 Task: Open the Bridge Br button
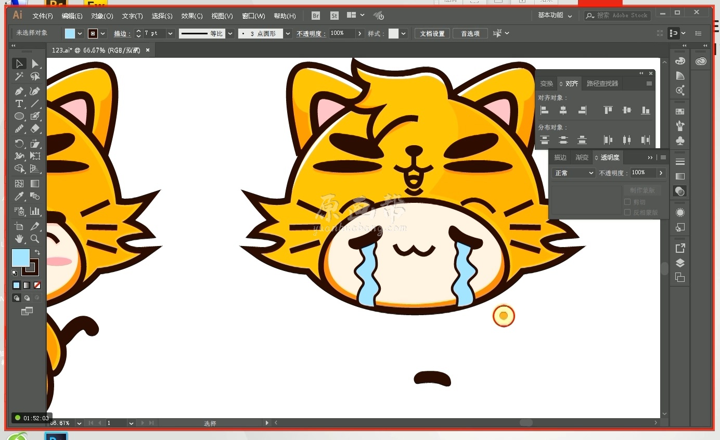316,16
